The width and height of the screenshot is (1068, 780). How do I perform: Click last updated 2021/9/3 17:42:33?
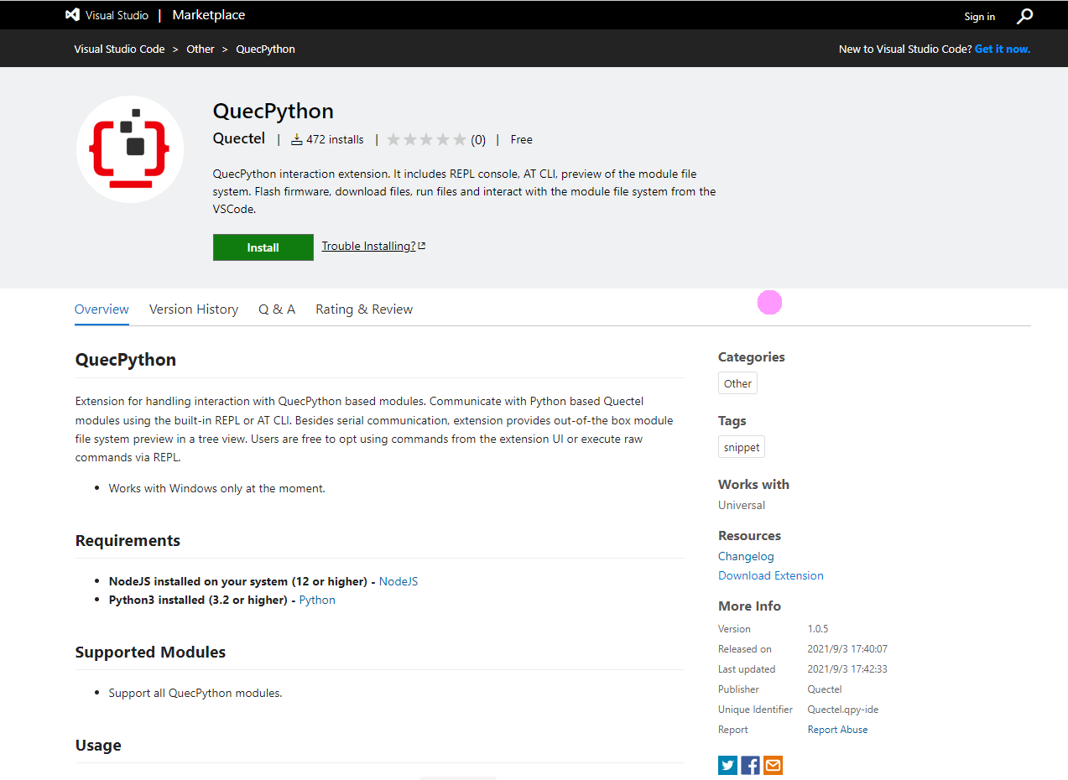[x=847, y=669]
